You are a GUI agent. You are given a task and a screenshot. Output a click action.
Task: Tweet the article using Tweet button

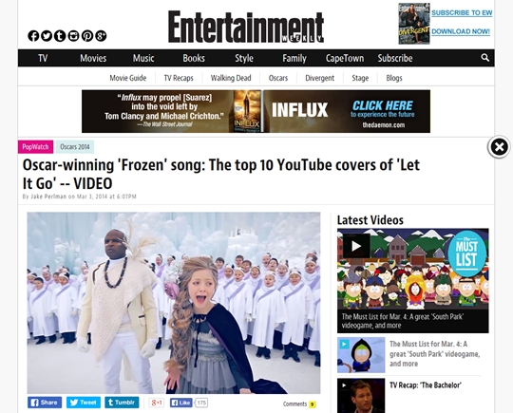point(84,403)
